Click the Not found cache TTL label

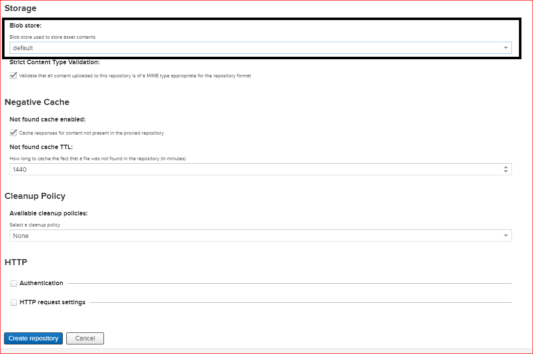click(42, 147)
